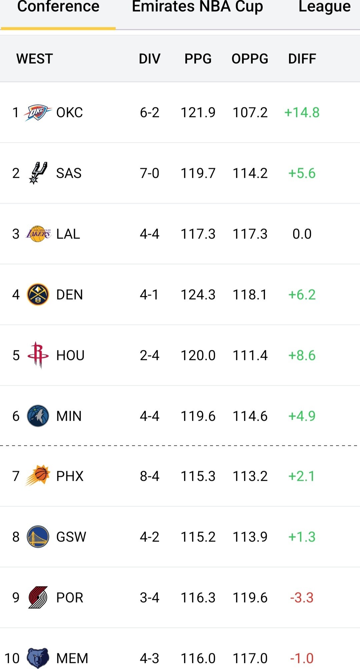Screen dimensions: 360x669
Task: Open the OKC team name link
Action: pyautogui.click(x=69, y=112)
